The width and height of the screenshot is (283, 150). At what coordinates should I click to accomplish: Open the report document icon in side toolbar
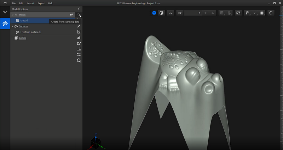point(79,32)
